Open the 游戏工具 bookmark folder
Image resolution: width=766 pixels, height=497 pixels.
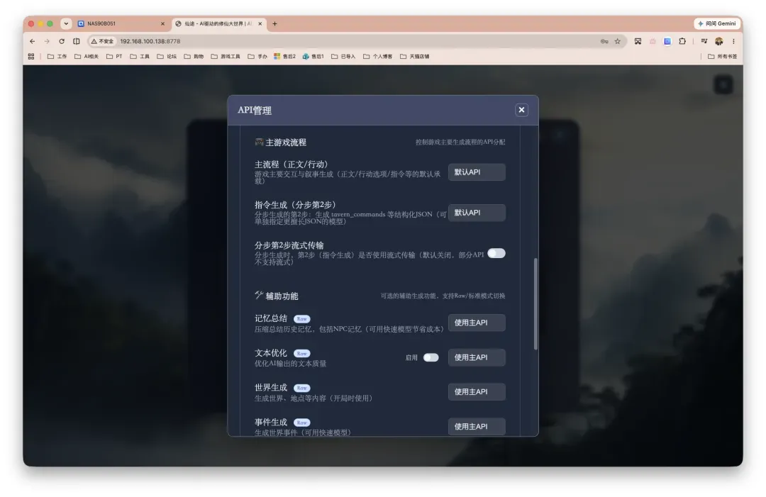pyautogui.click(x=226, y=57)
